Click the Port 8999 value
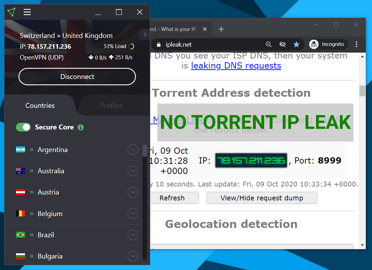This screenshot has width=372, height=270. click(330, 161)
